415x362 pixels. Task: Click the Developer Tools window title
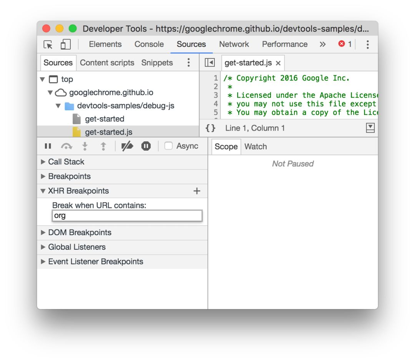pos(226,28)
